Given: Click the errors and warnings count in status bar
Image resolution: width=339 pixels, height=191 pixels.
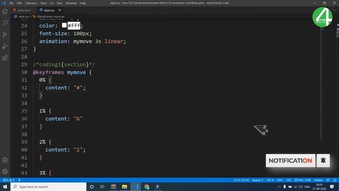Looking at the screenshot, I should click(8, 180).
